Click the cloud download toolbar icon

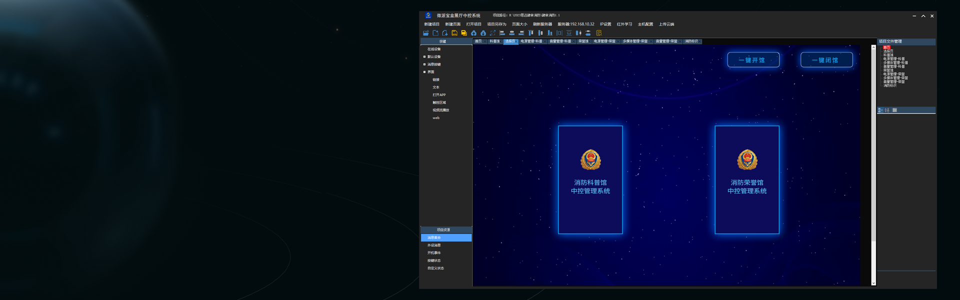click(483, 33)
